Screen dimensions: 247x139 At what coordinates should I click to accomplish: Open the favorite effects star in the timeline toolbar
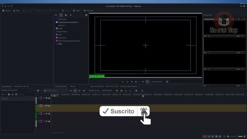(136, 91)
